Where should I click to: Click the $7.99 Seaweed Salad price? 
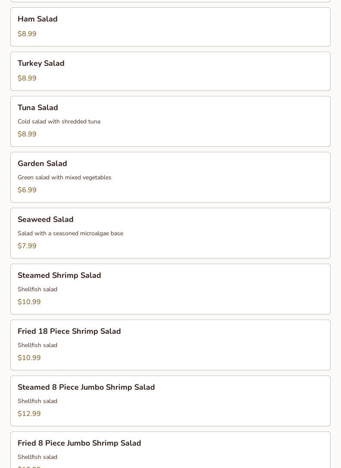coord(27,246)
